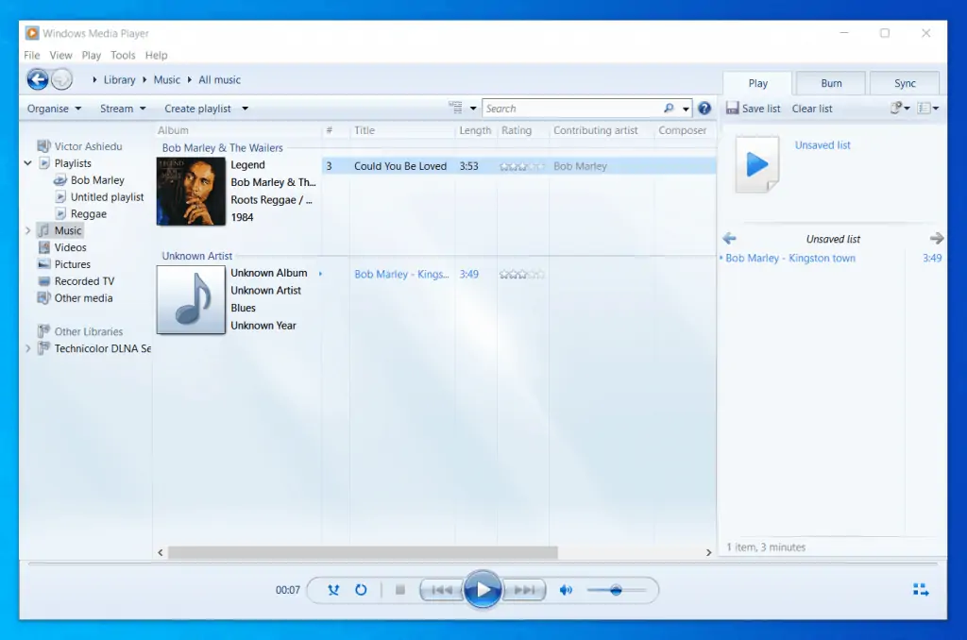
Task: Play the highlighted song
Action: tap(483, 589)
